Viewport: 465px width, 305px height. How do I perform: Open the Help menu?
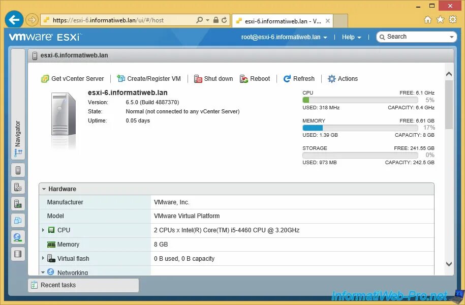(352, 37)
